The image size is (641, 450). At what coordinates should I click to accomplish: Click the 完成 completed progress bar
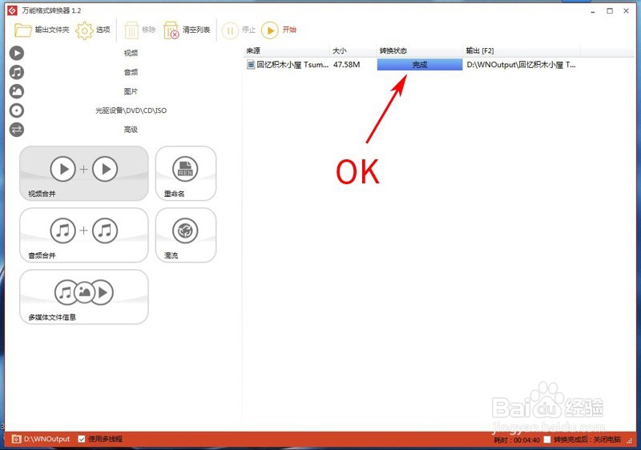(x=420, y=65)
